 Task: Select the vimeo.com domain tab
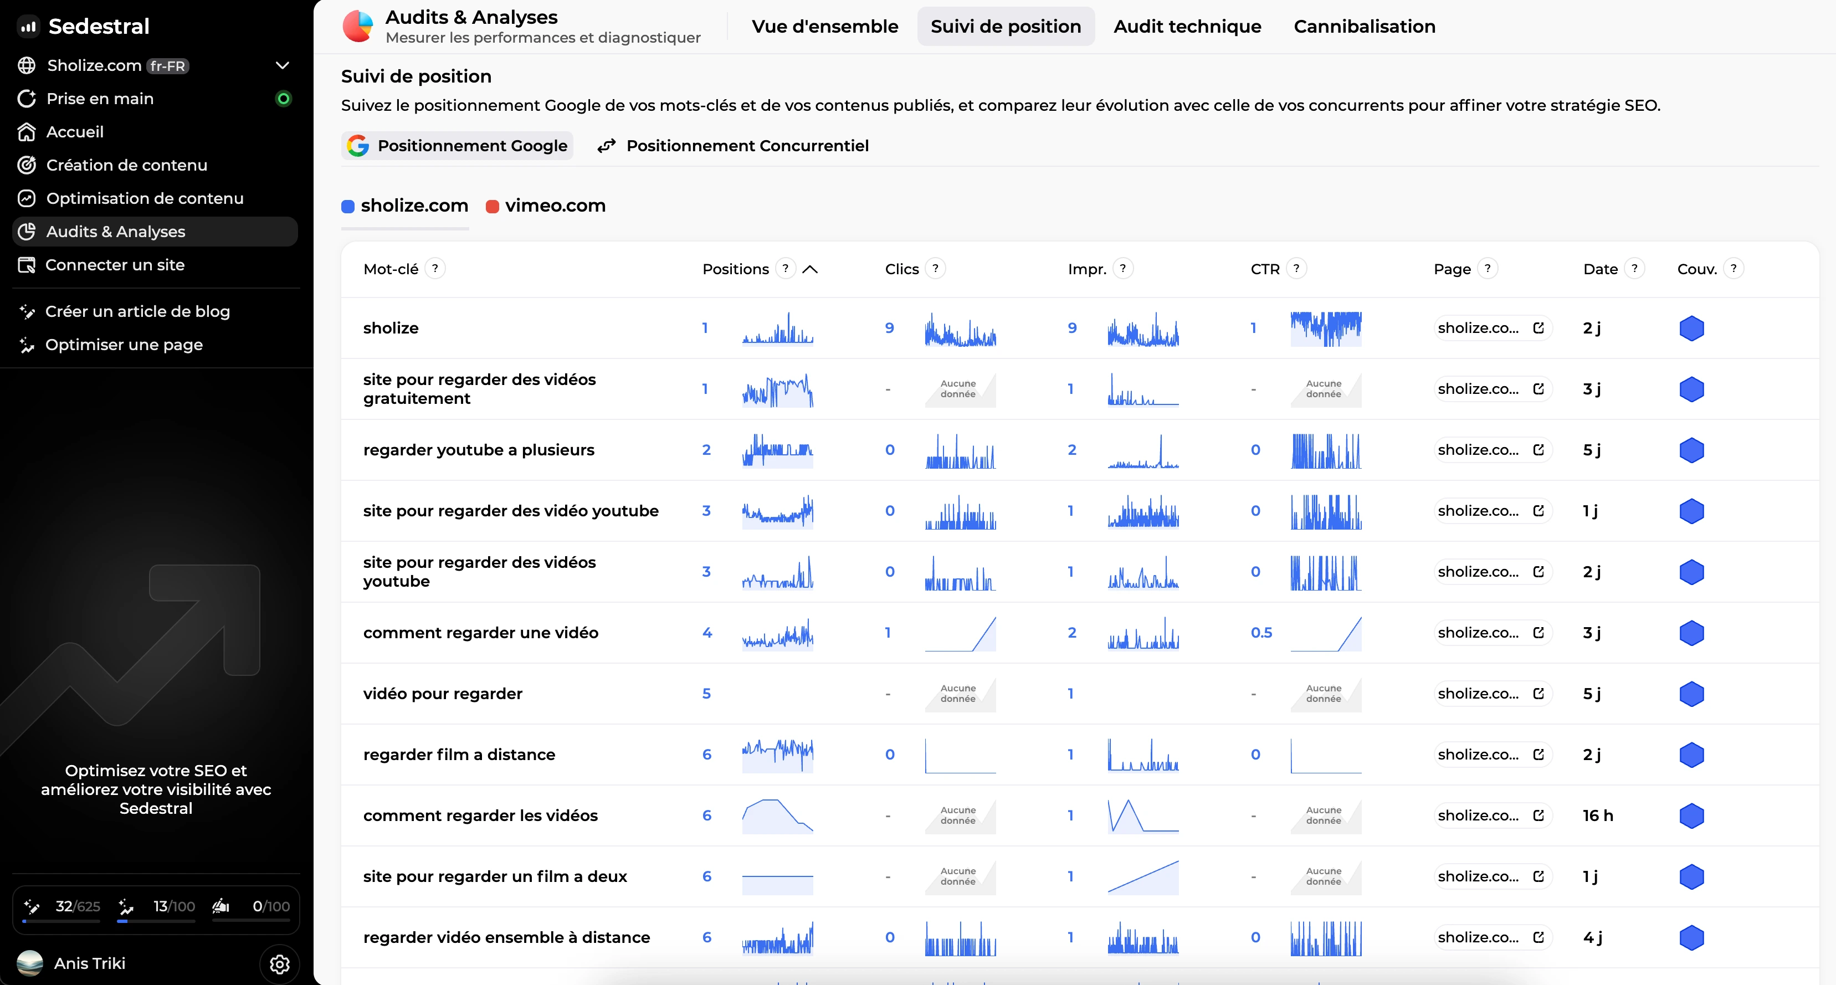545,206
